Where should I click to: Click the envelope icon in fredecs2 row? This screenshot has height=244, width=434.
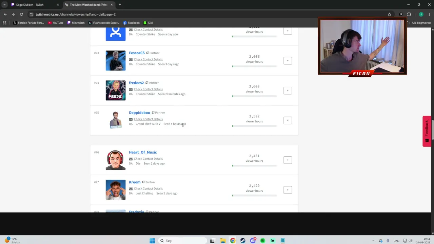pos(131,89)
